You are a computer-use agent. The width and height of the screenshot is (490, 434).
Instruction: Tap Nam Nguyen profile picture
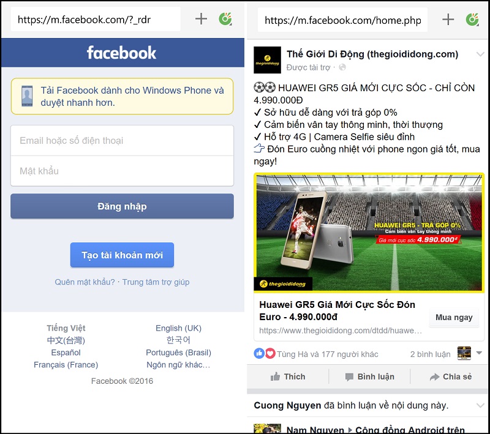267,428
